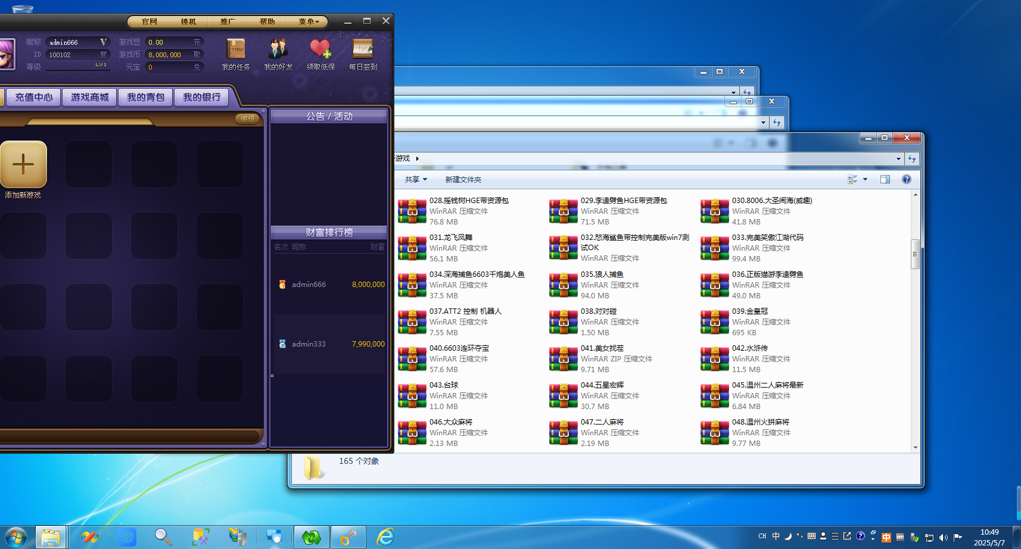
Task: Withdraw game coins with the 取 button
Action: (197, 55)
